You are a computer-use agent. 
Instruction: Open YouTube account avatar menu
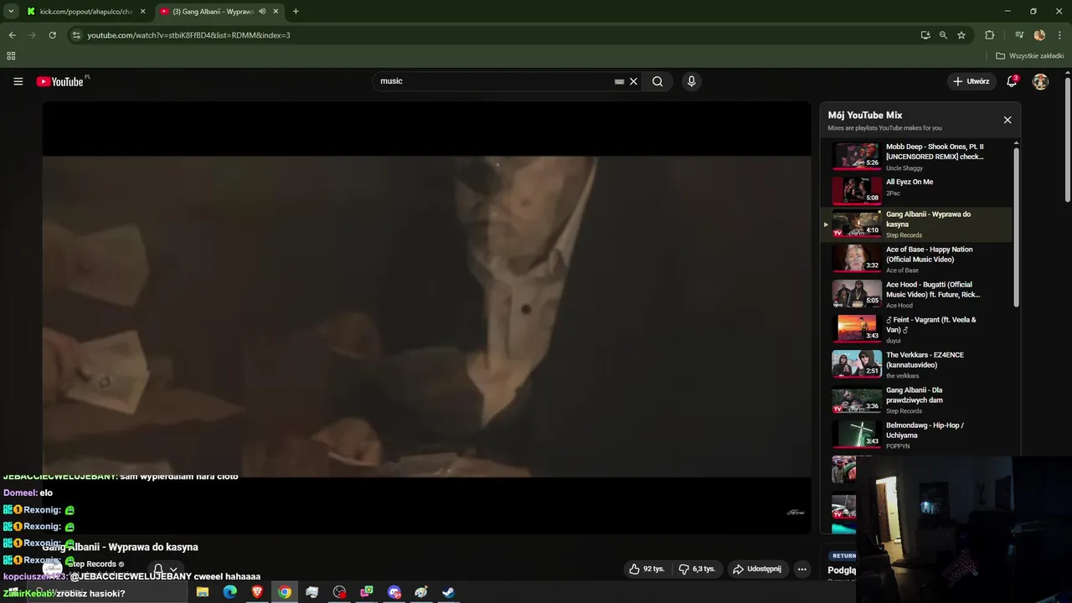[x=1040, y=81]
